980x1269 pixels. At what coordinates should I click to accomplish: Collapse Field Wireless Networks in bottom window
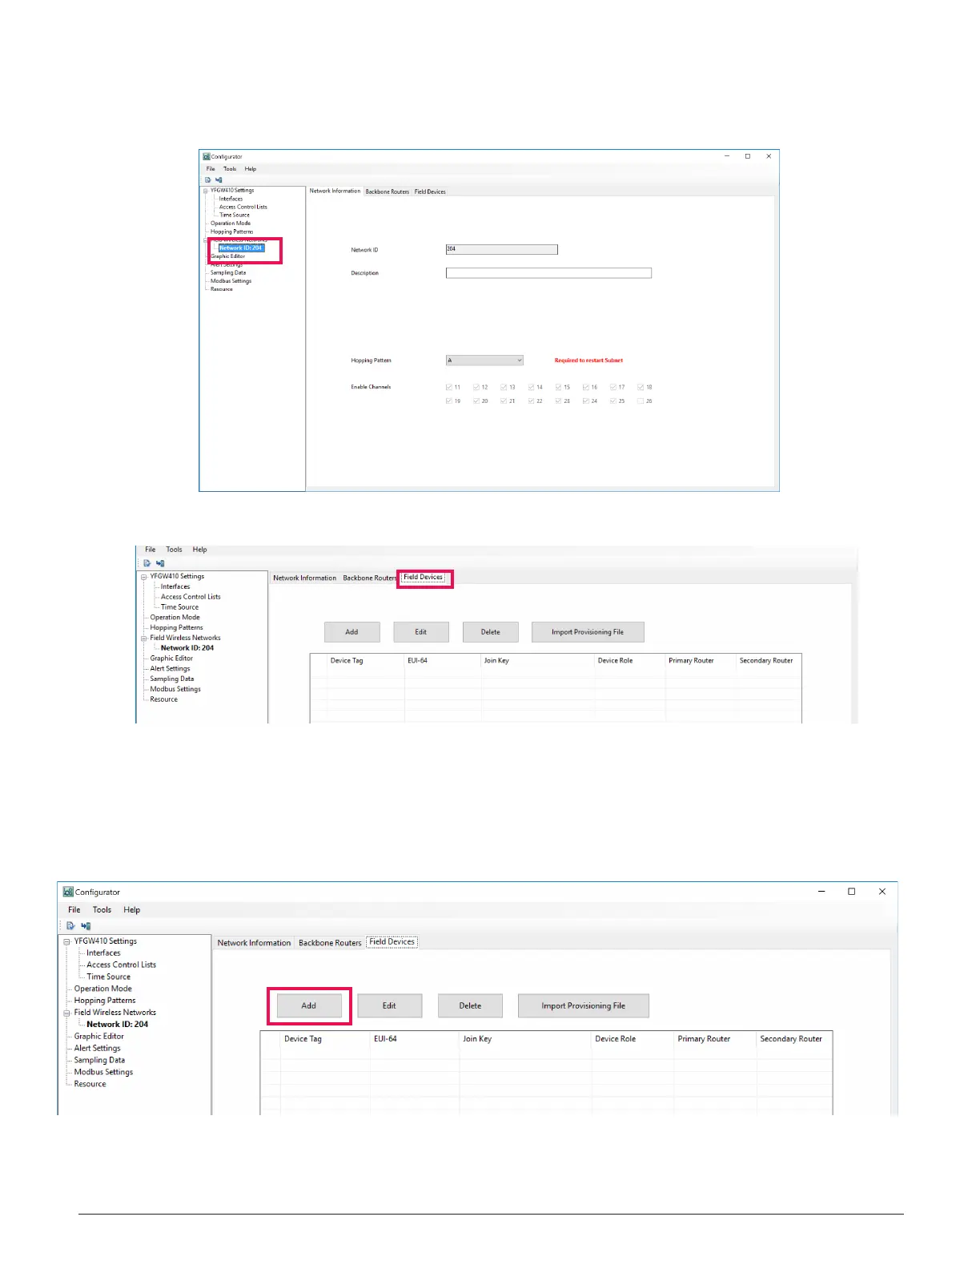coord(67,1013)
